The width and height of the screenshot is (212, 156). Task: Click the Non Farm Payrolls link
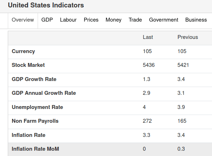[x=35, y=121]
